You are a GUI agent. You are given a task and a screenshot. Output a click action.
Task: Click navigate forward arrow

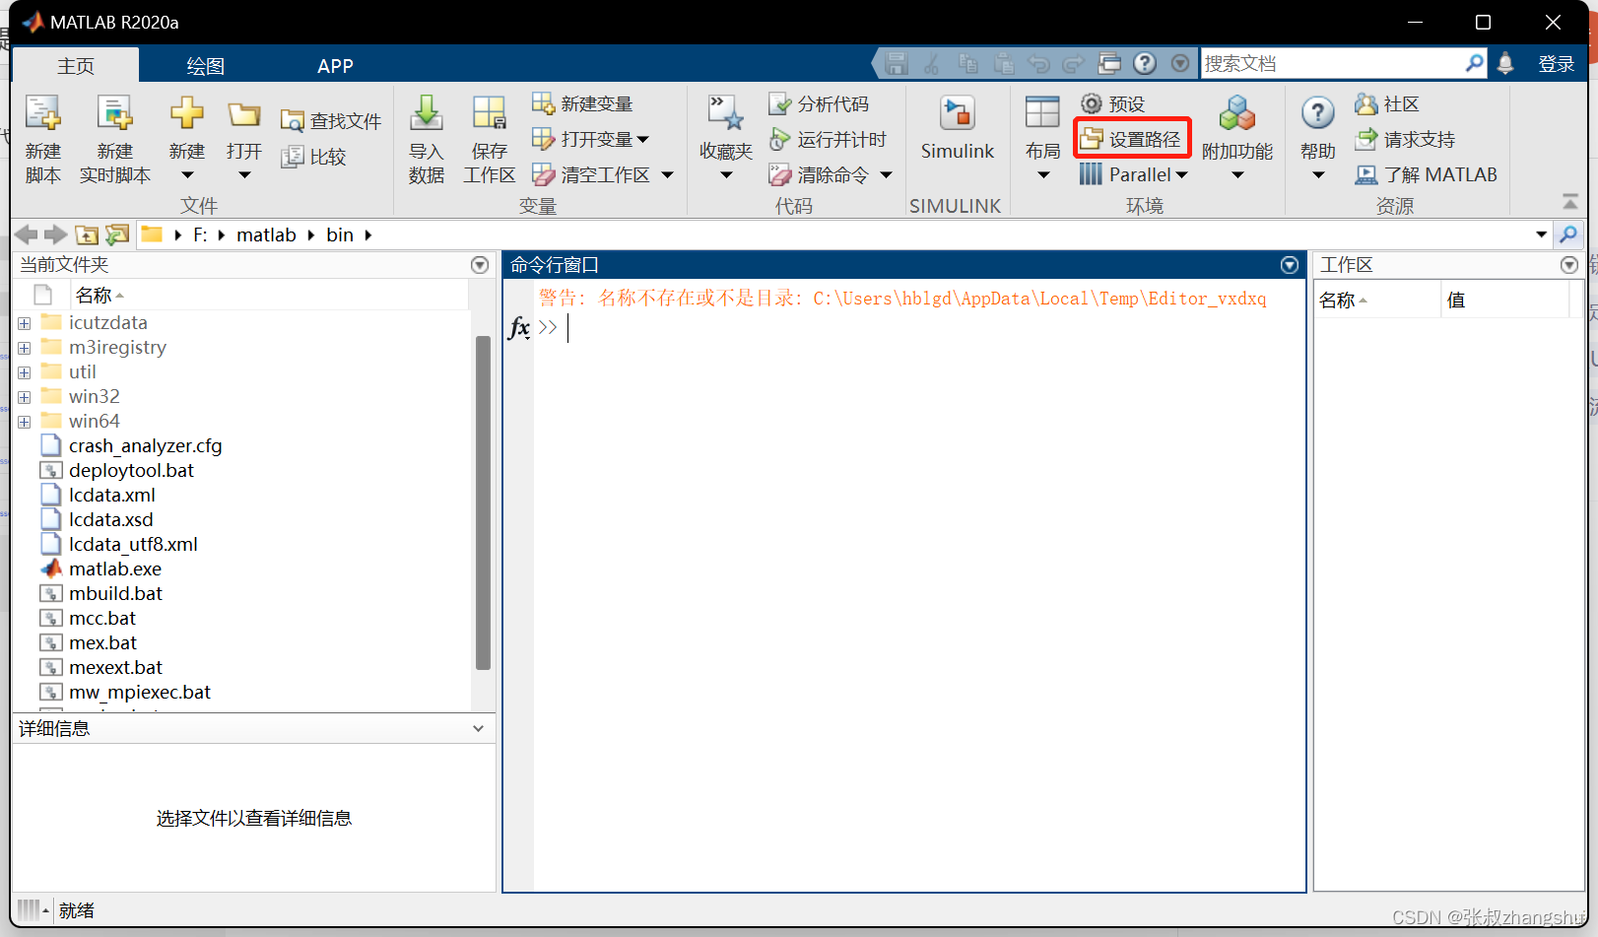(56, 234)
